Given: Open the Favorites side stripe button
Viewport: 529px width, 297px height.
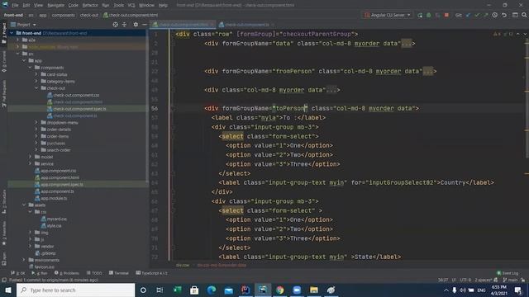Looking at the screenshot, I should pos(3,233).
